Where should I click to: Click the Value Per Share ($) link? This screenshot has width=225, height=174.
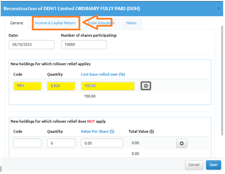click(98, 131)
